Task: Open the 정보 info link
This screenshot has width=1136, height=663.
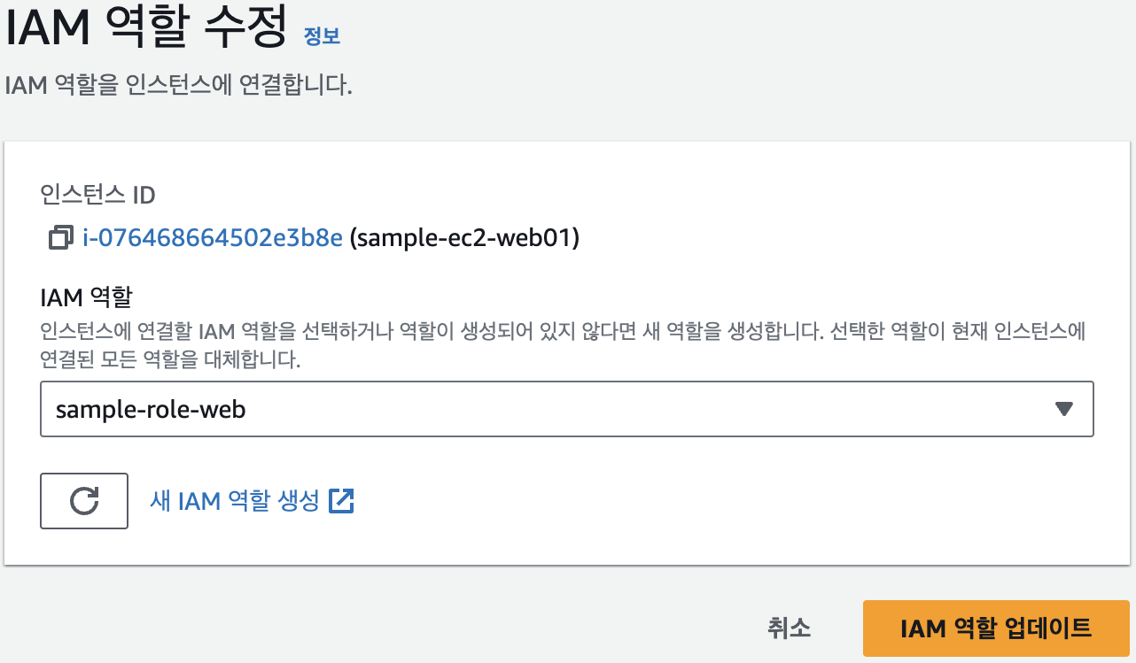Action: [322, 36]
